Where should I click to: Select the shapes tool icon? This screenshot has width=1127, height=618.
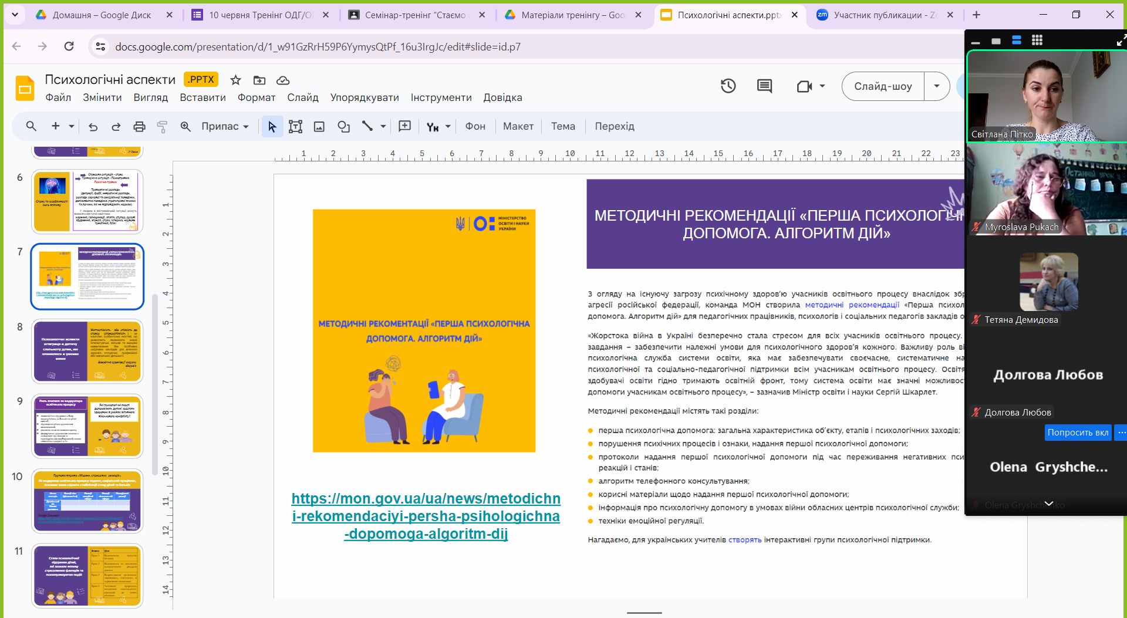[x=343, y=126]
